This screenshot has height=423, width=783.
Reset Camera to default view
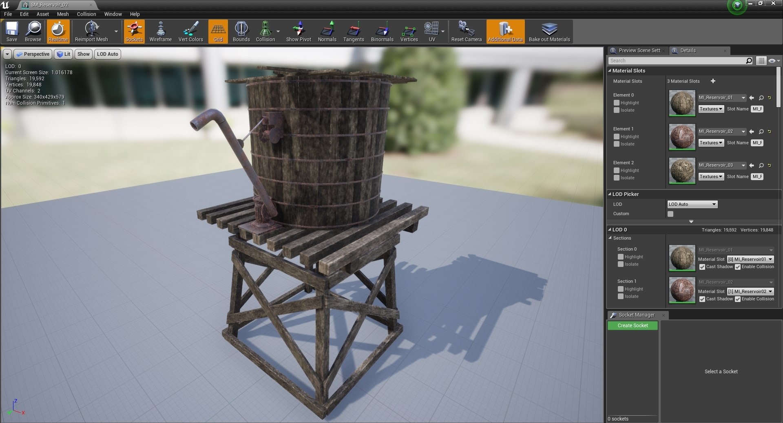coord(466,31)
